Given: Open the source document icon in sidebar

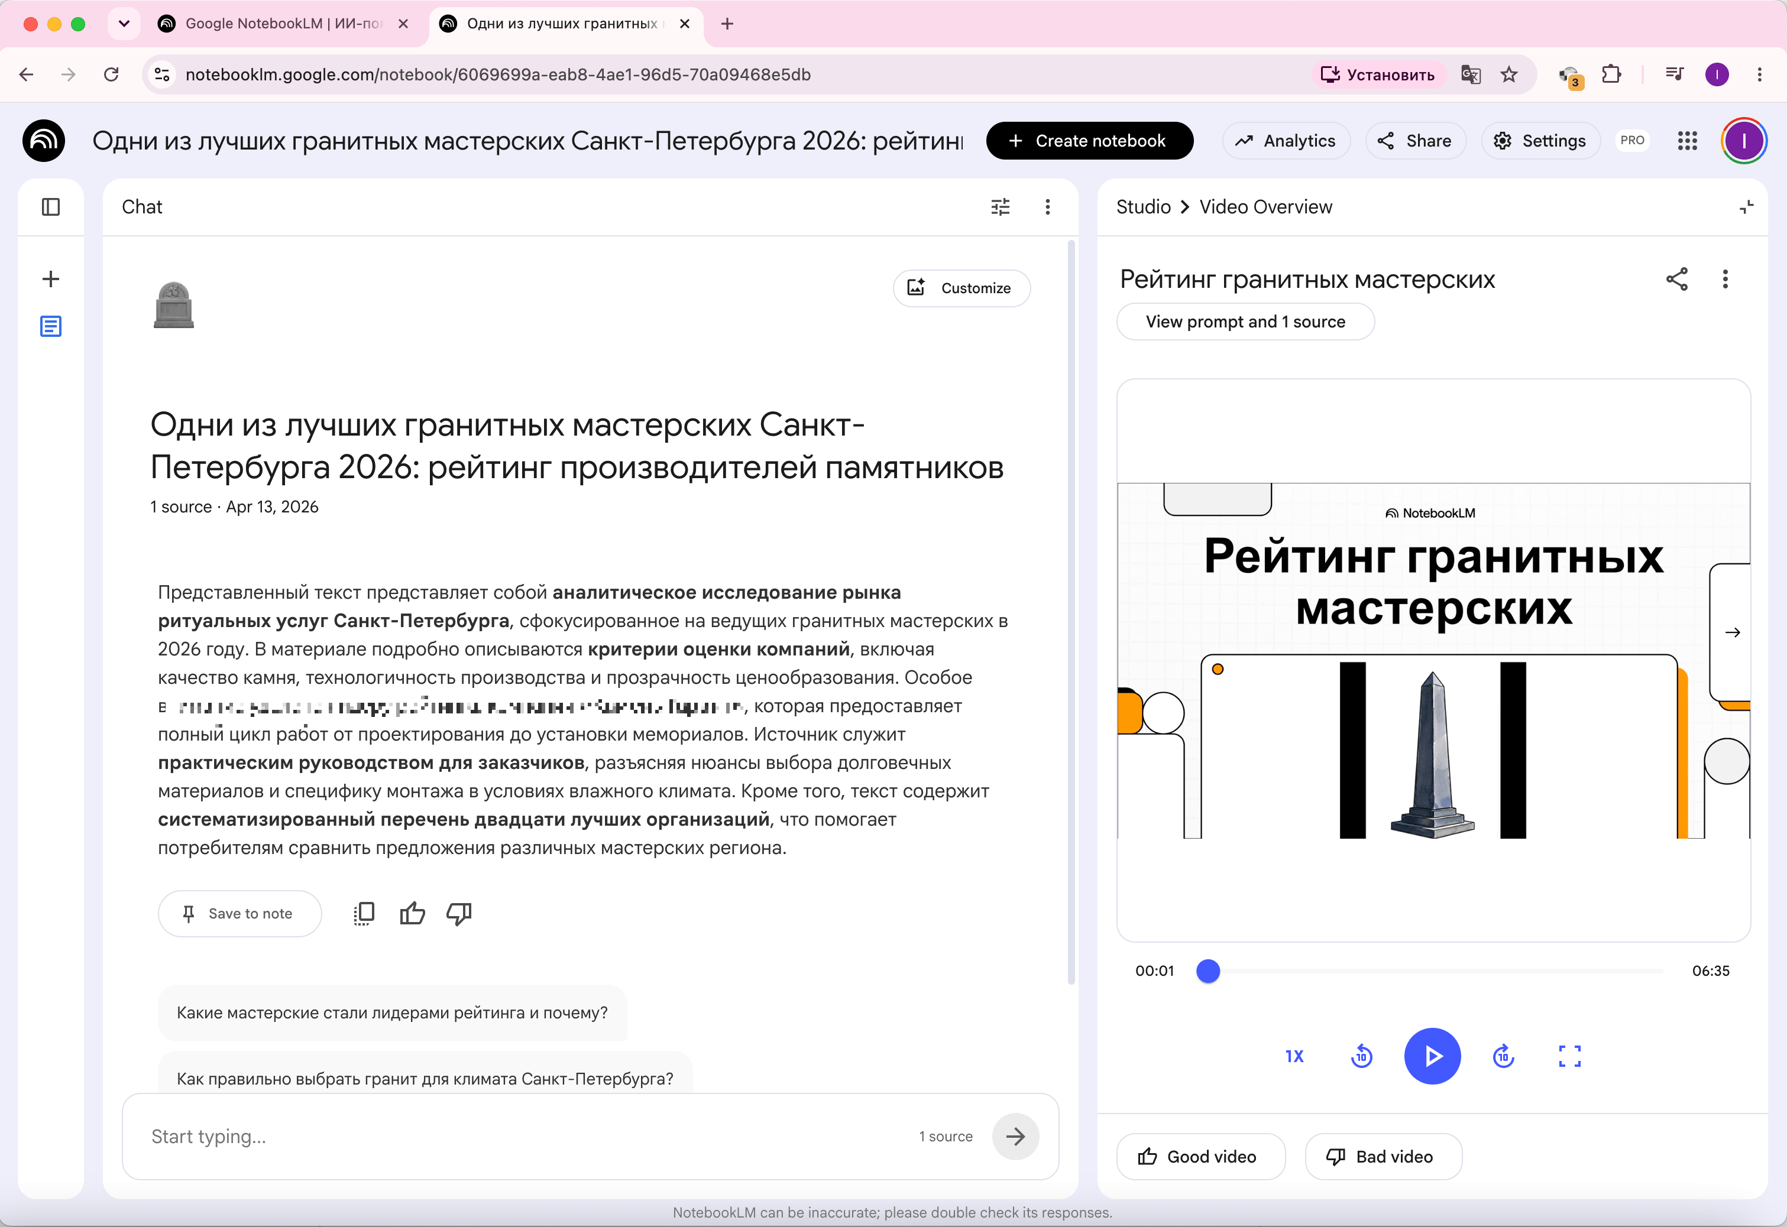Looking at the screenshot, I should 51,327.
